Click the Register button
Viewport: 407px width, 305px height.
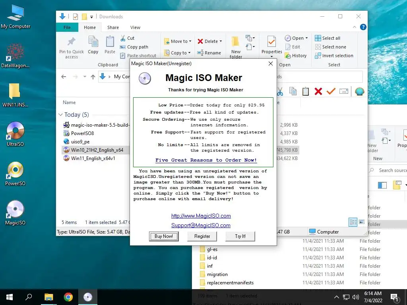tap(202, 236)
